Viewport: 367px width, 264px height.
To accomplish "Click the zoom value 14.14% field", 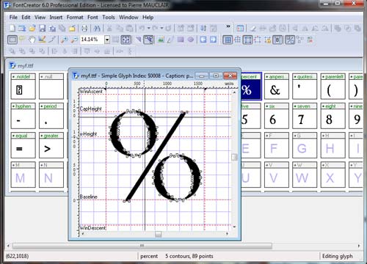I will click(92, 40).
